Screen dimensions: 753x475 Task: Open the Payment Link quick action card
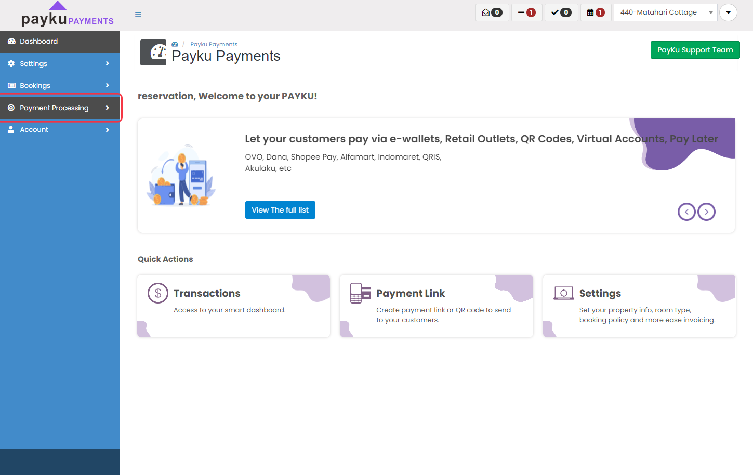(437, 306)
